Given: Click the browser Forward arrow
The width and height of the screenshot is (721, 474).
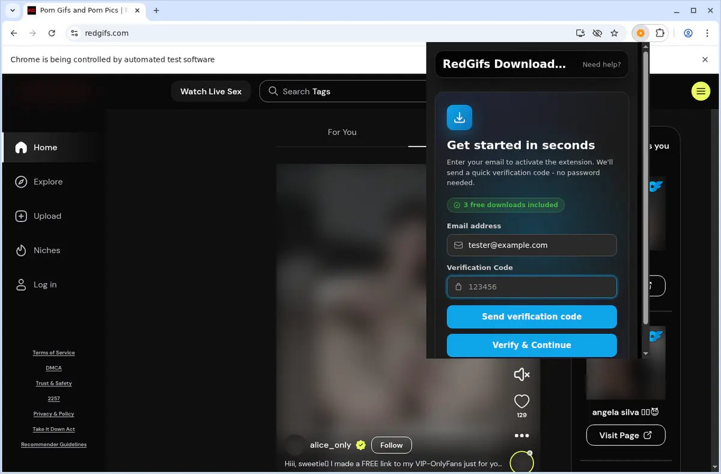Looking at the screenshot, I should click(33, 33).
